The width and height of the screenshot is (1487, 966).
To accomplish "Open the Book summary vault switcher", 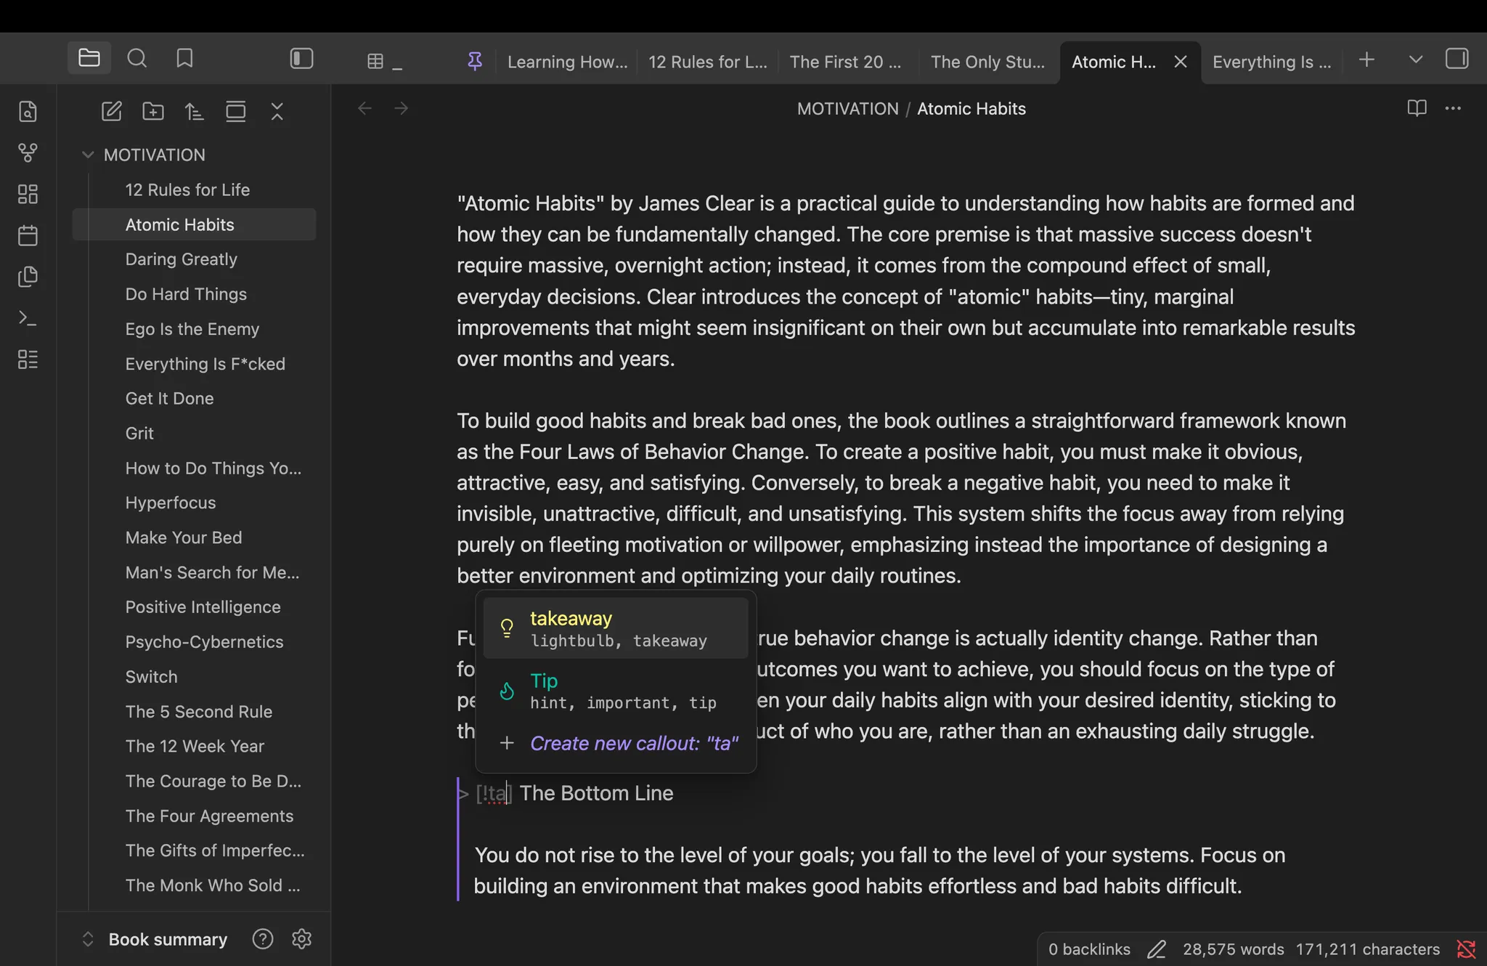I will click(x=155, y=939).
